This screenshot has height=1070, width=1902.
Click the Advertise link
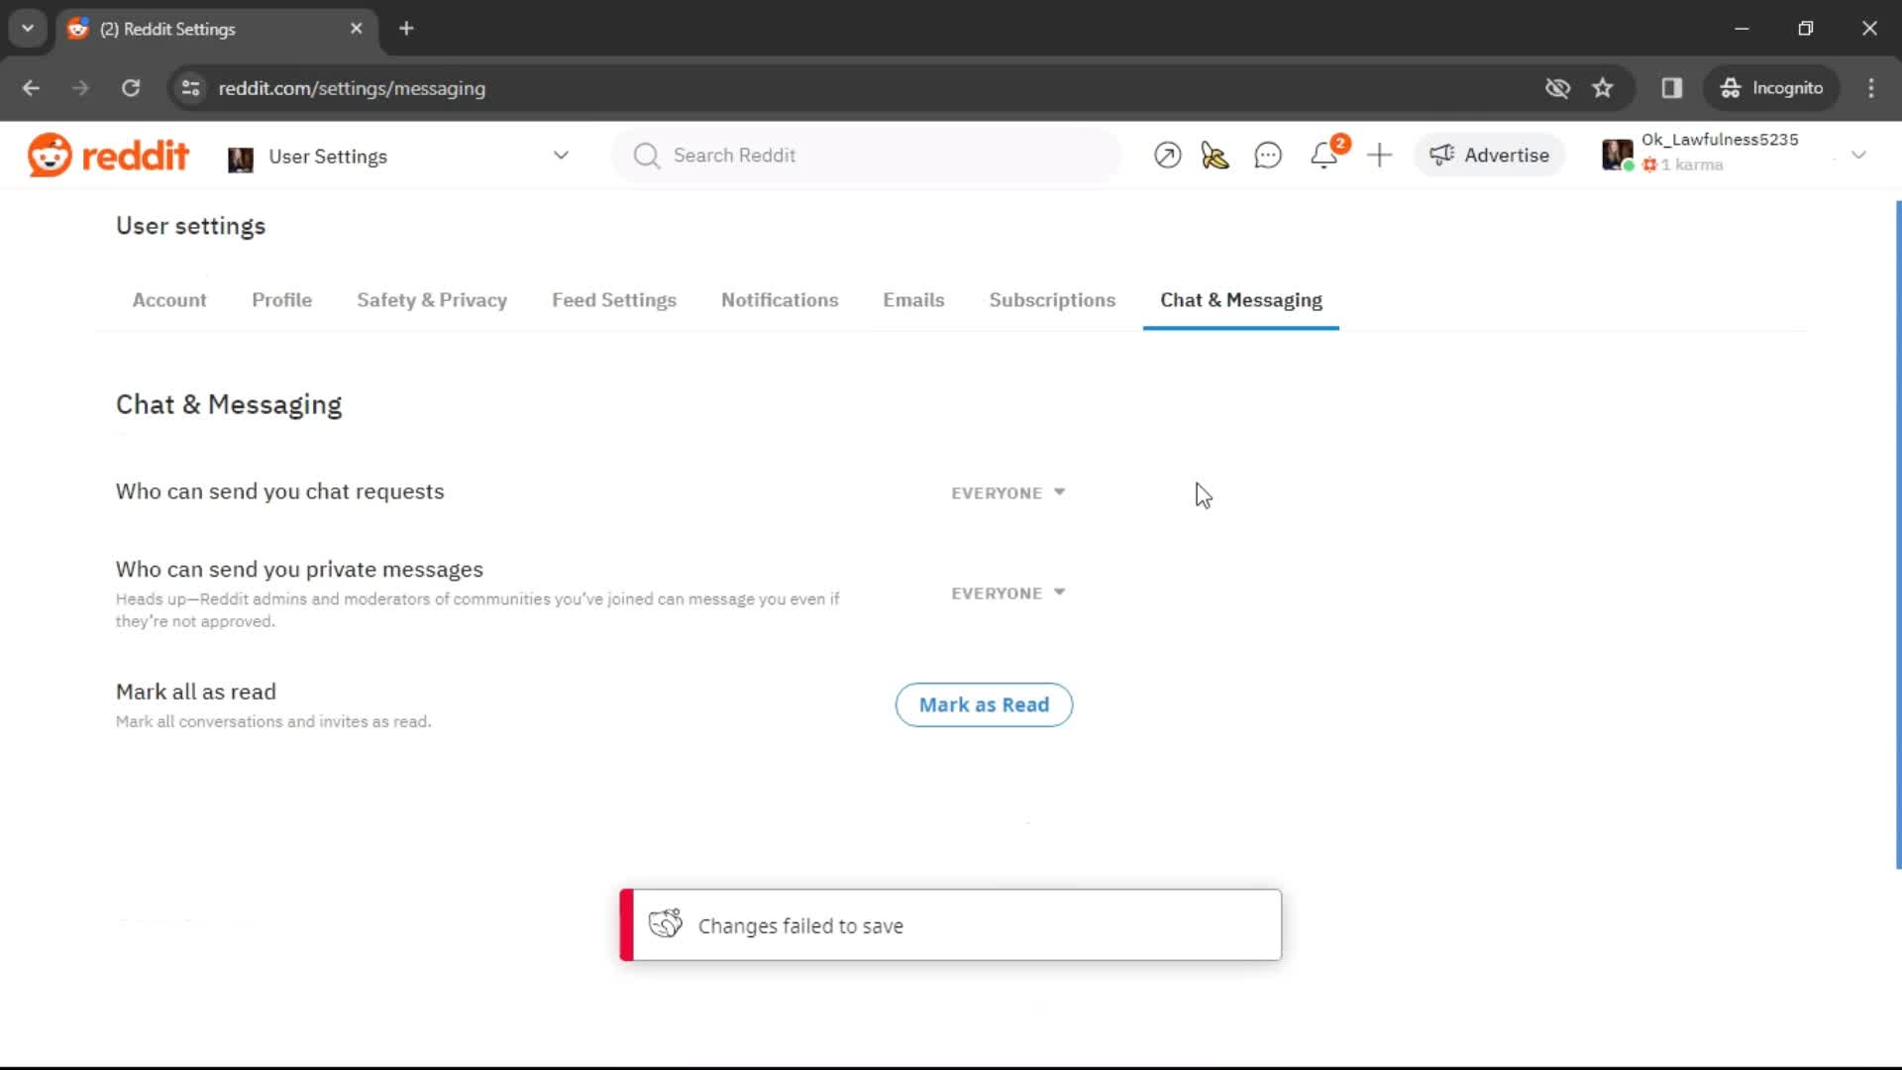[1489, 155]
